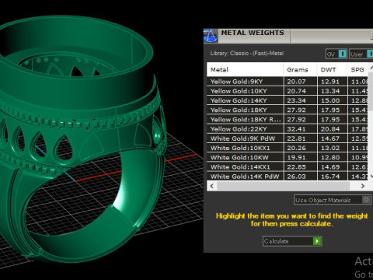Click the 32.41 grams value
373x280 pixels.
tap(296, 129)
